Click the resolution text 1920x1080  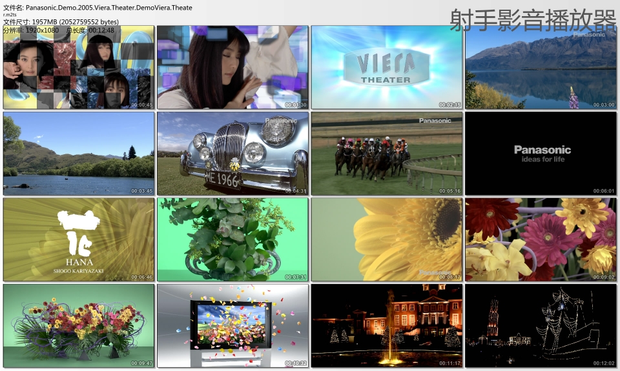point(42,30)
